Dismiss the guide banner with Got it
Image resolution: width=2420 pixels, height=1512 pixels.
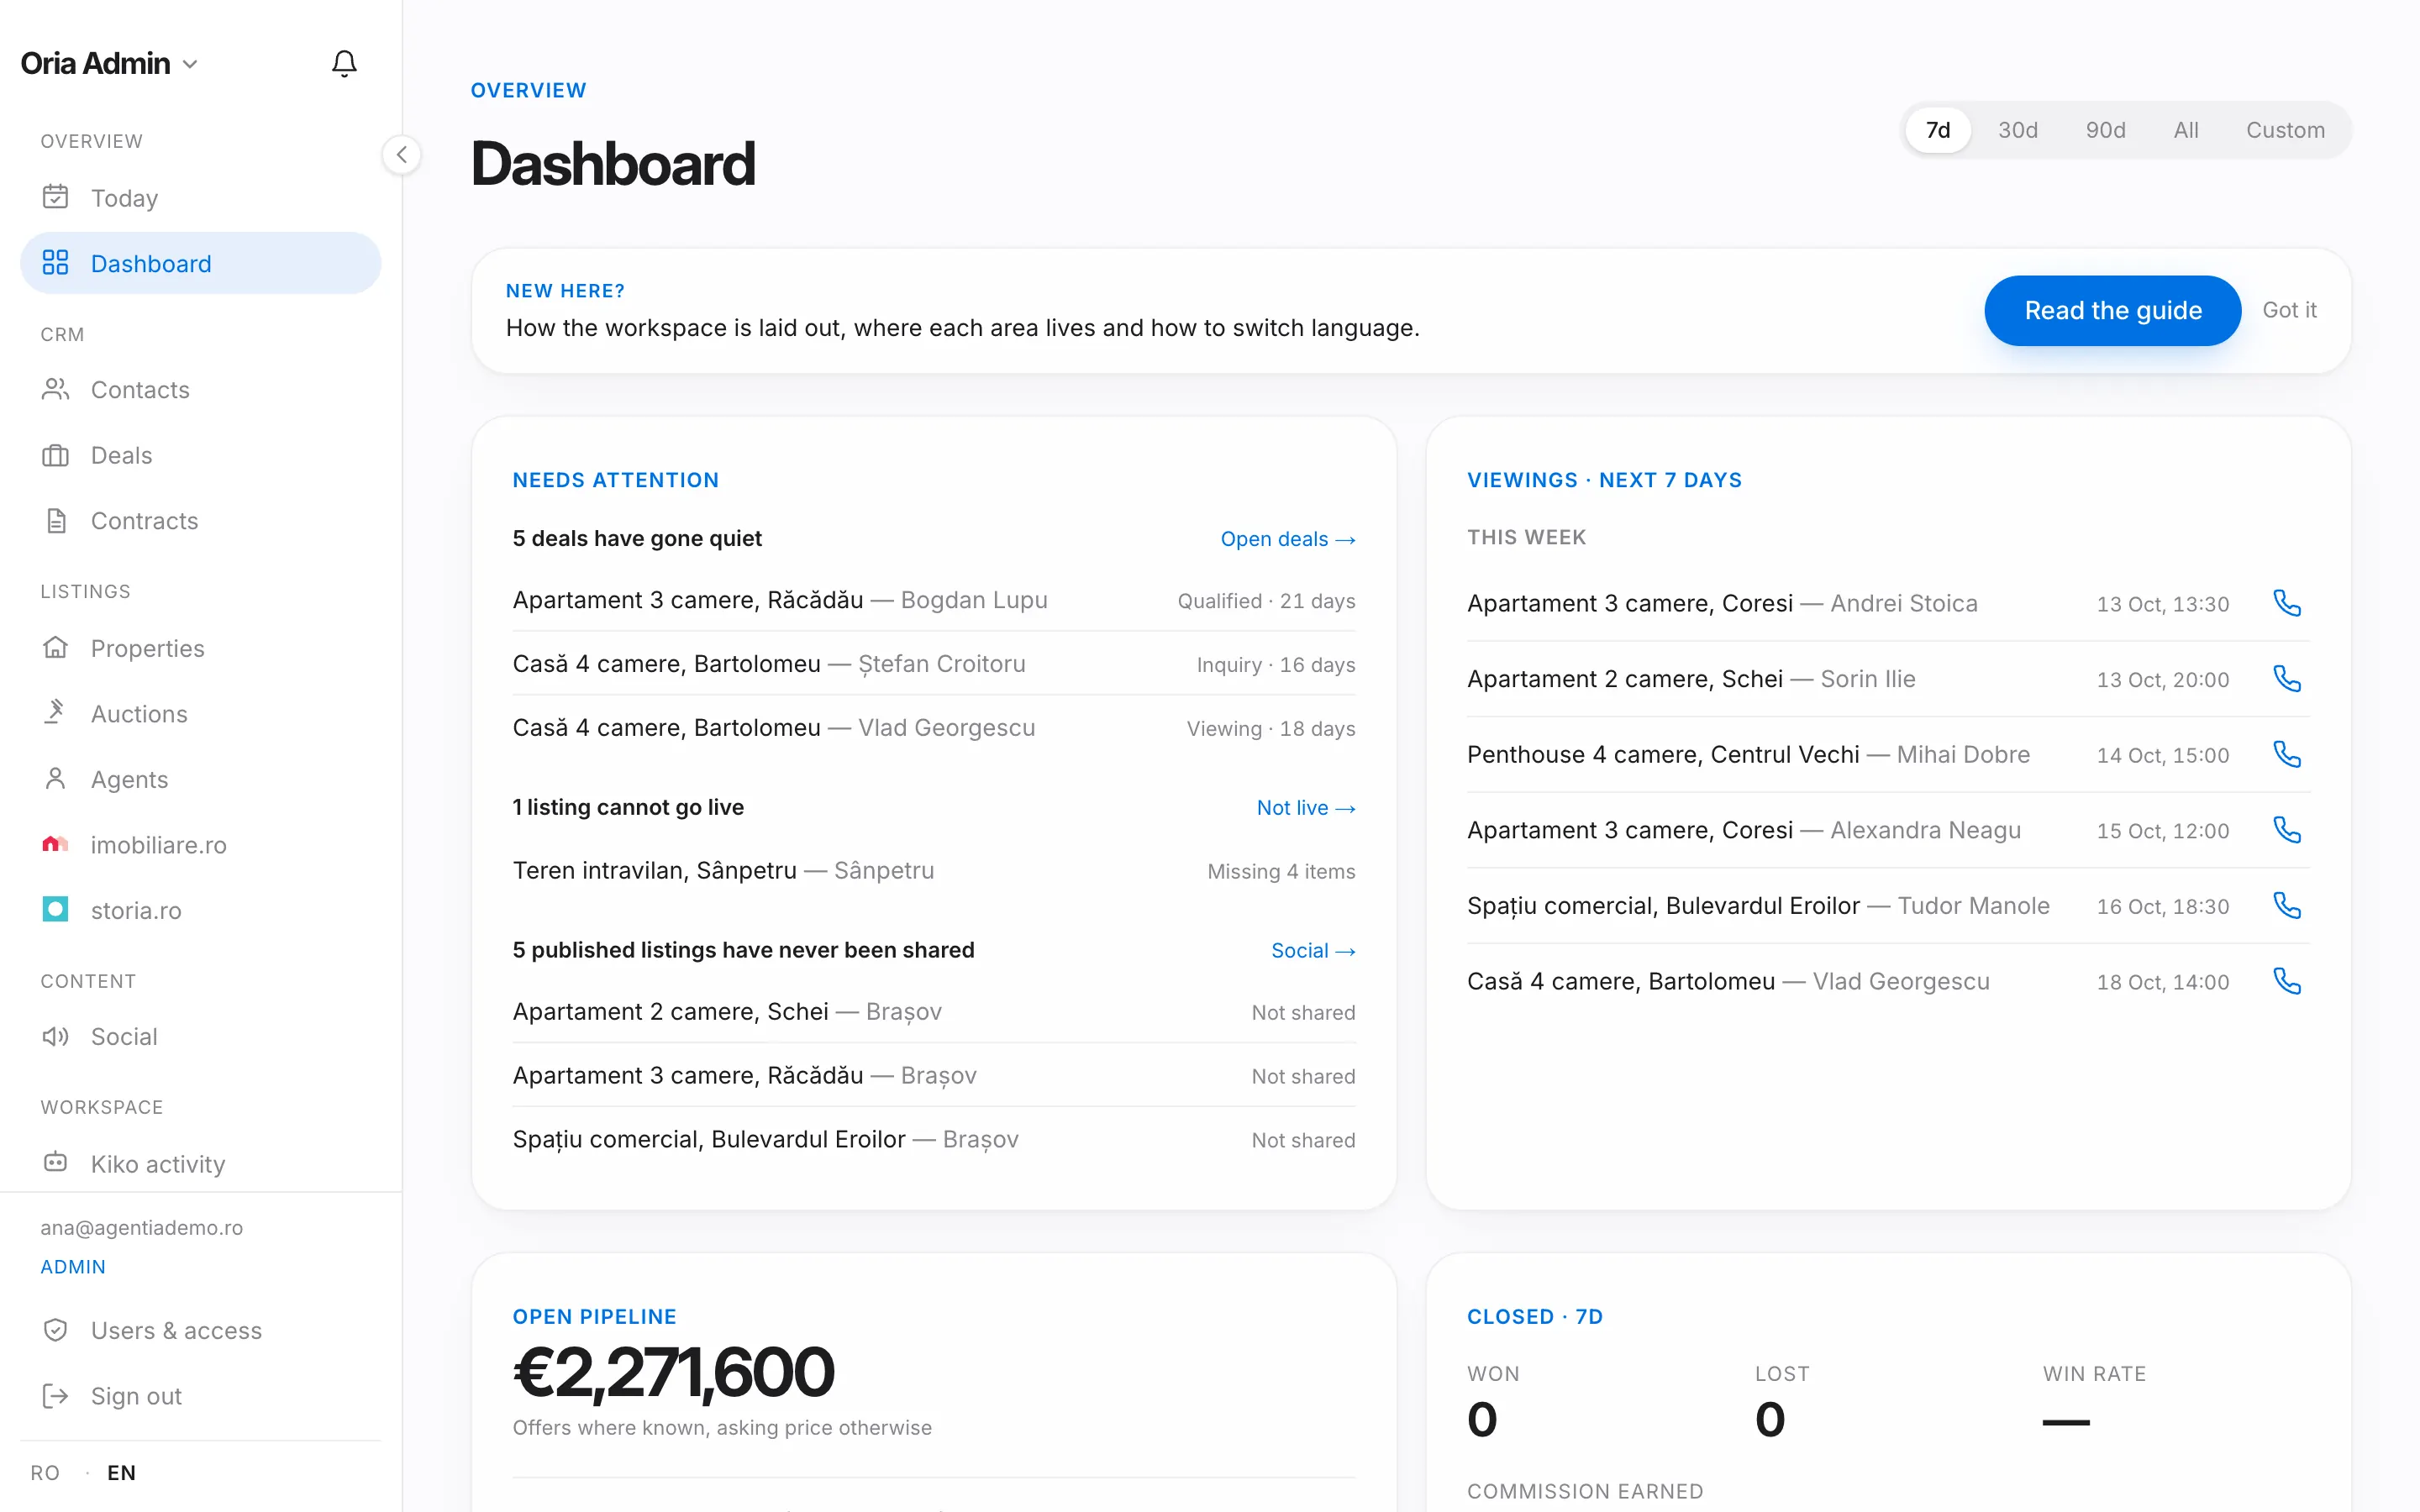(2289, 310)
